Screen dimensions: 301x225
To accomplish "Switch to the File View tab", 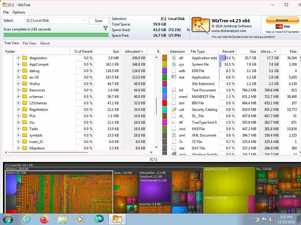I will point(29,43).
